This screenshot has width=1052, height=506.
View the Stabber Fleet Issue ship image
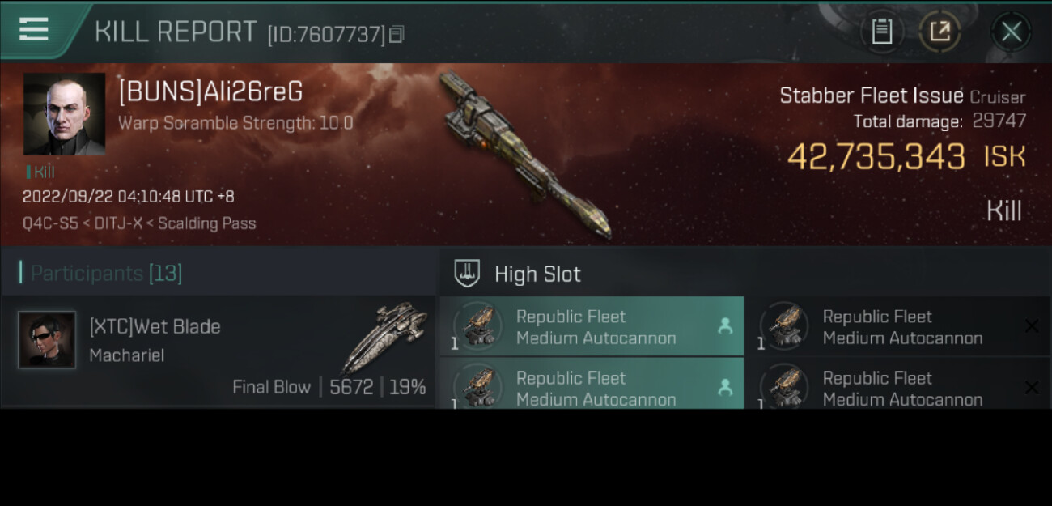point(524,153)
